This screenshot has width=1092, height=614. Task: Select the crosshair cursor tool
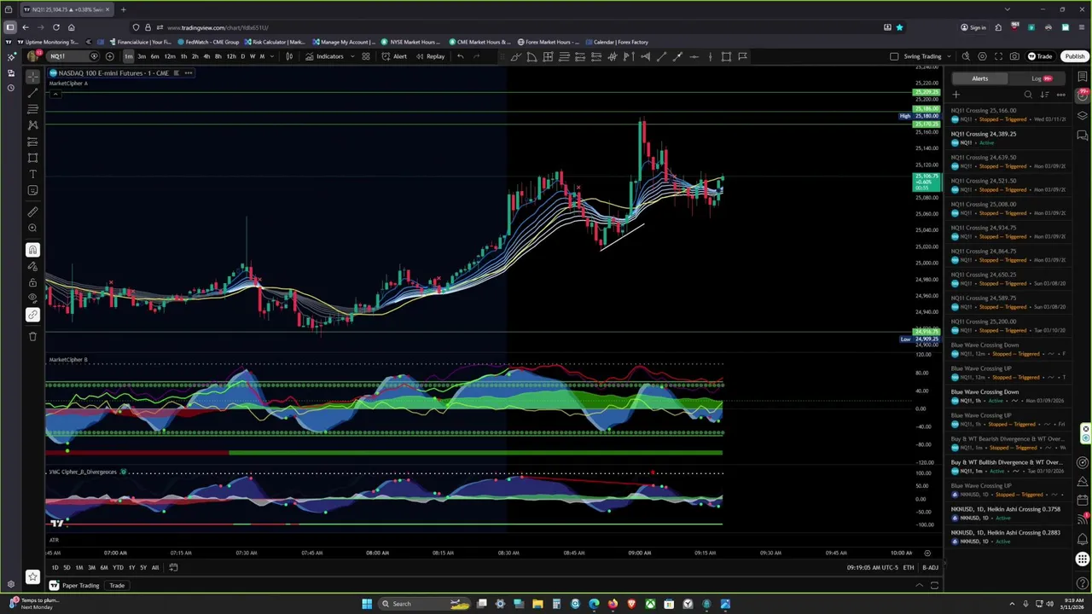32,76
